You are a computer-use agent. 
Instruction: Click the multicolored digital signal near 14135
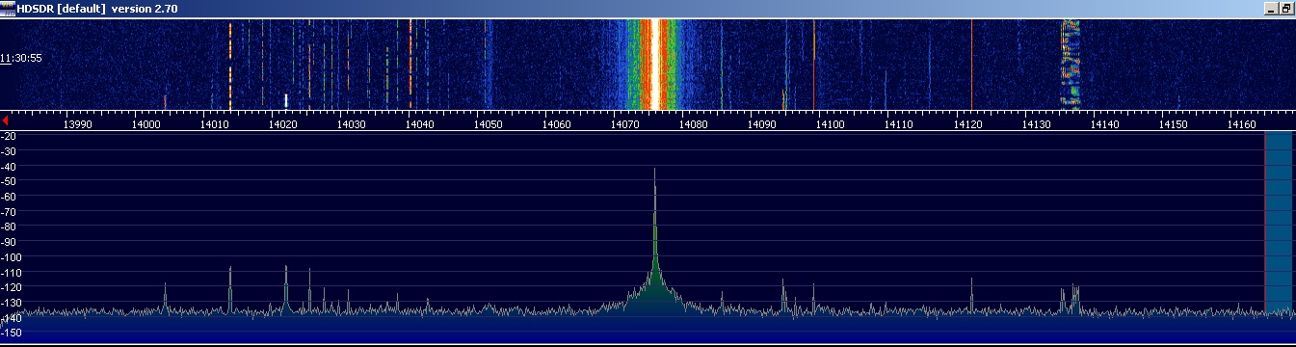[1069, 63]
